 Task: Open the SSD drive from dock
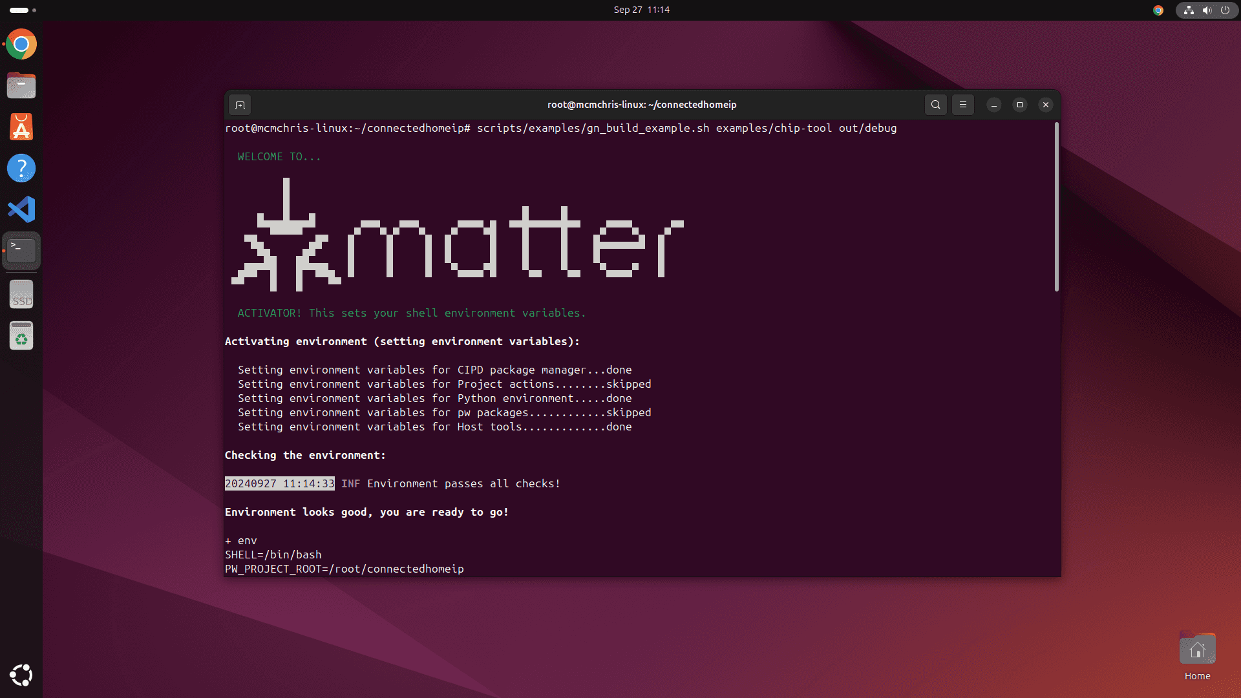click(21, 295)
